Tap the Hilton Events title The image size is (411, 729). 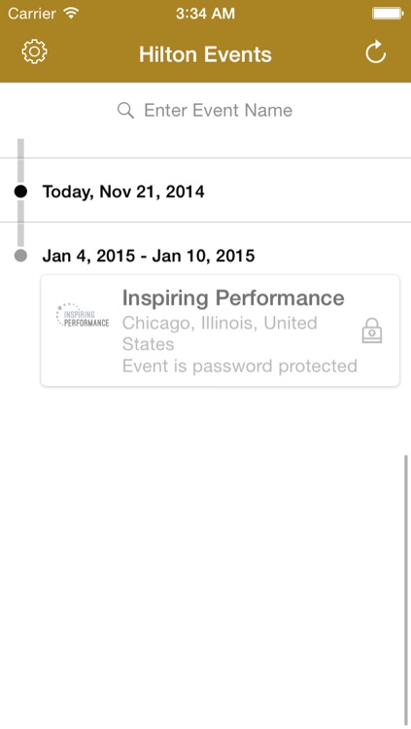(205, 54)
